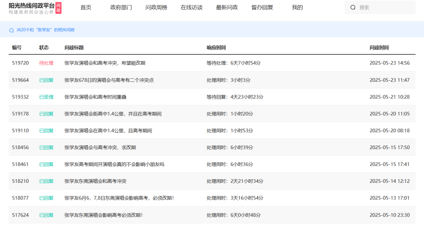View 最新问政 page

click(x=227, y=7)
